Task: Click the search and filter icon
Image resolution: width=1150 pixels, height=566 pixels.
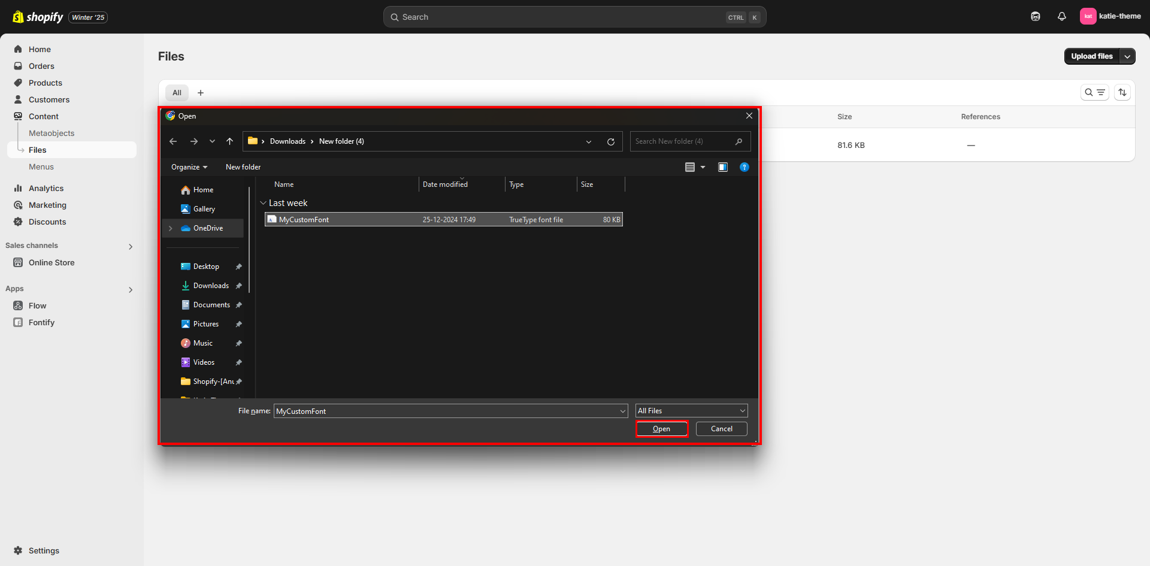Action: click(x=1094, y=92)
